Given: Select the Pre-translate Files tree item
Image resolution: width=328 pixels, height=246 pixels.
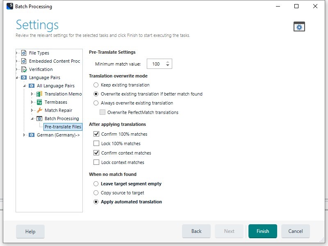Looking at the screenshot, I should coord(63,127).
